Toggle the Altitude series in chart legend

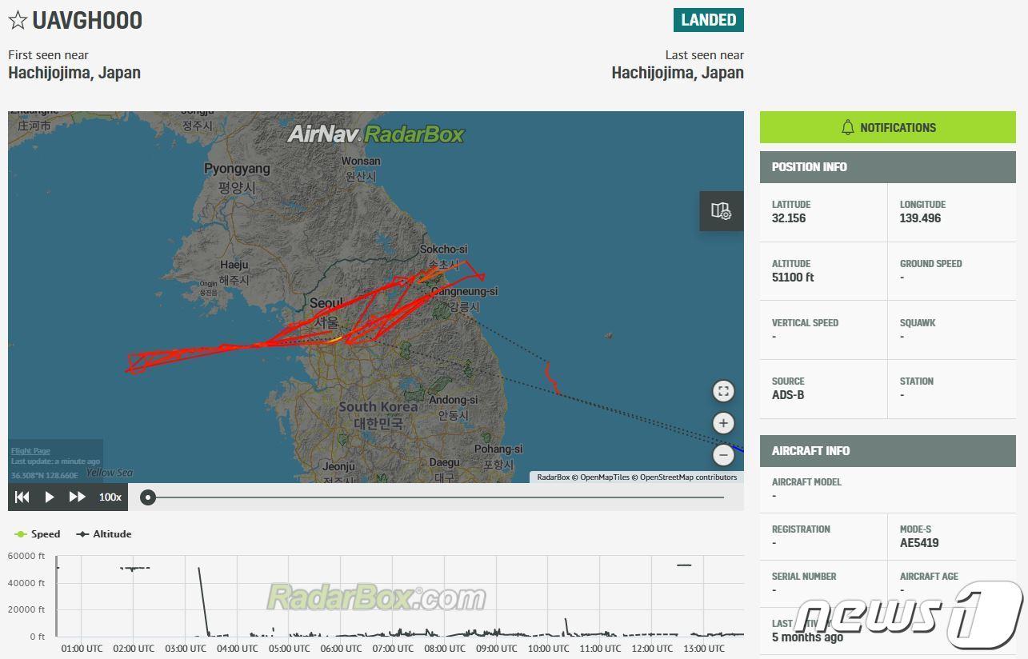[x=104, y=534]
